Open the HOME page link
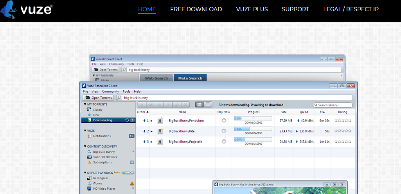 click(x=147, y=9)
